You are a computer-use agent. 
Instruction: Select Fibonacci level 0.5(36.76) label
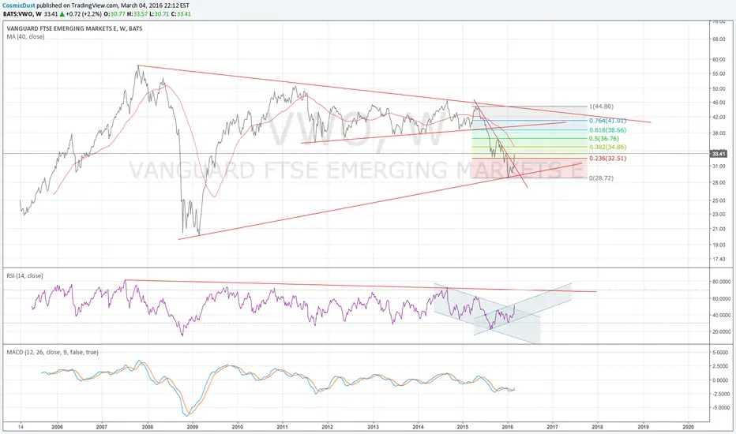pyautogui.click(x=603, y=138)
